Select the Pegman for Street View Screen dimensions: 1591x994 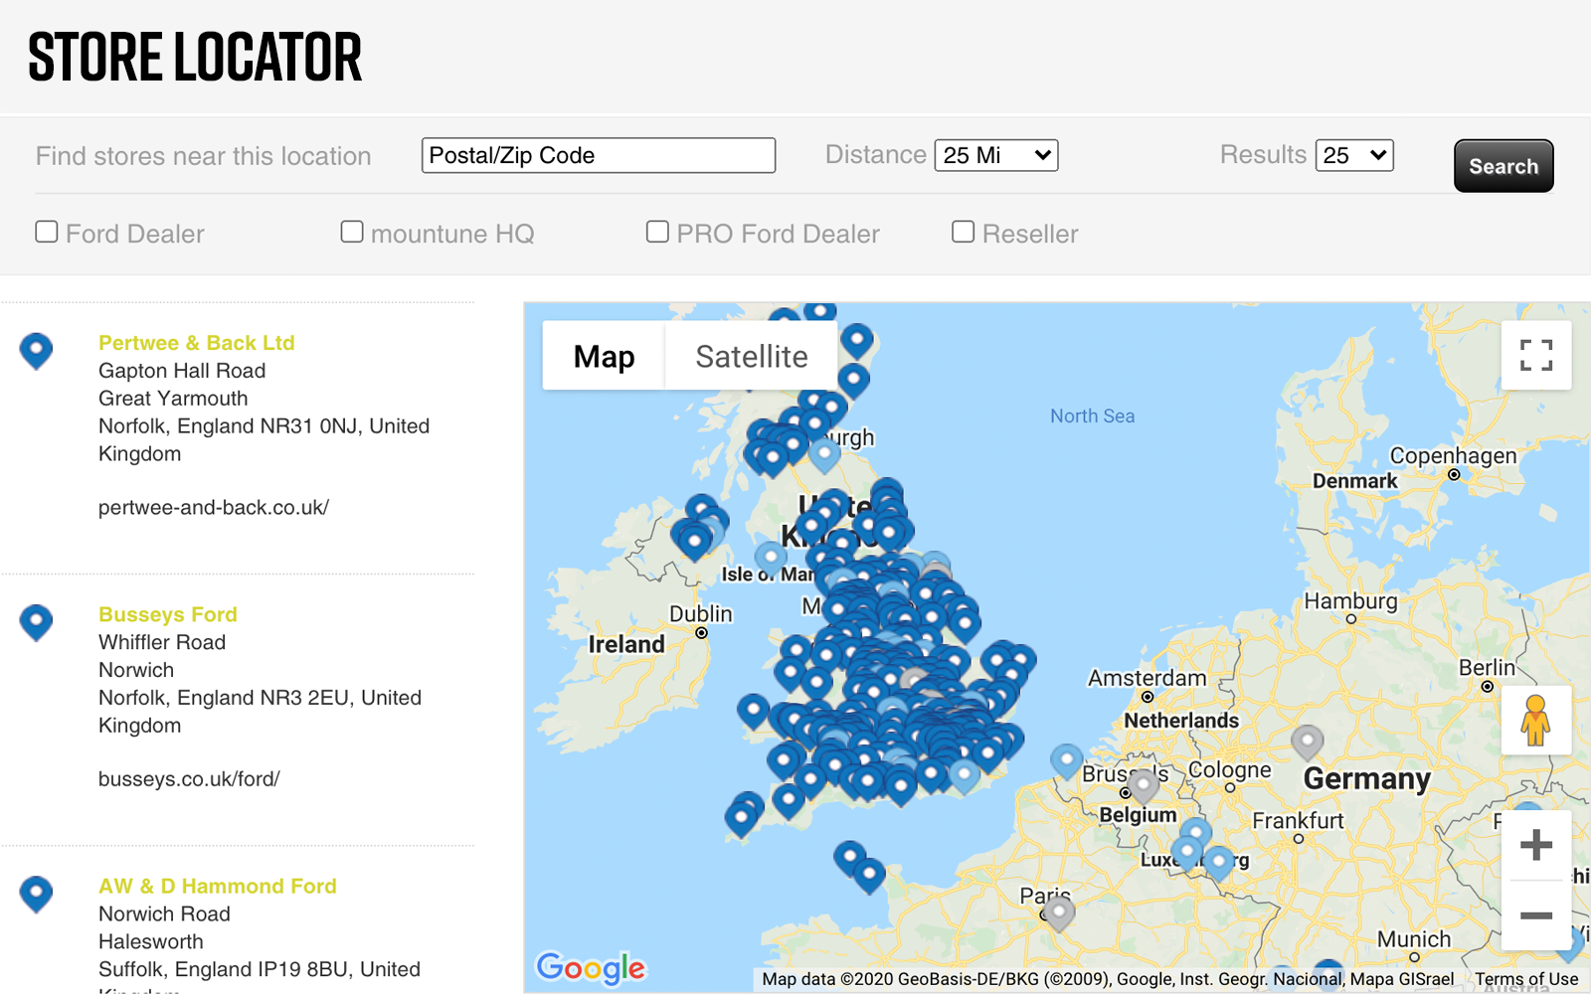click(x=1536, y=722)
